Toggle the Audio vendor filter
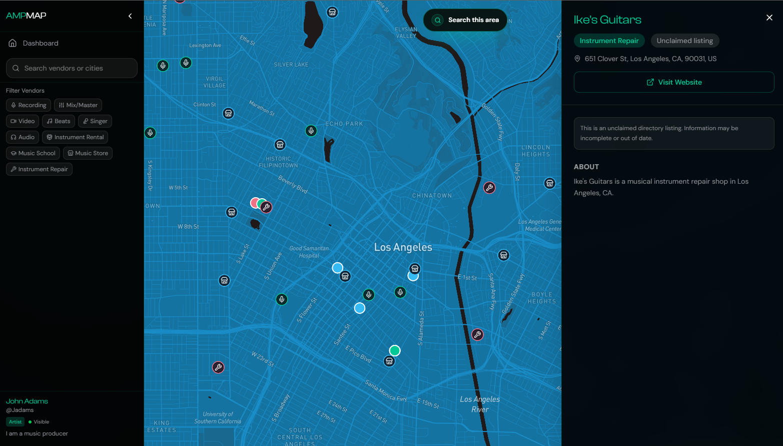This screenshot has height=446, width=783. coord(23,137)
